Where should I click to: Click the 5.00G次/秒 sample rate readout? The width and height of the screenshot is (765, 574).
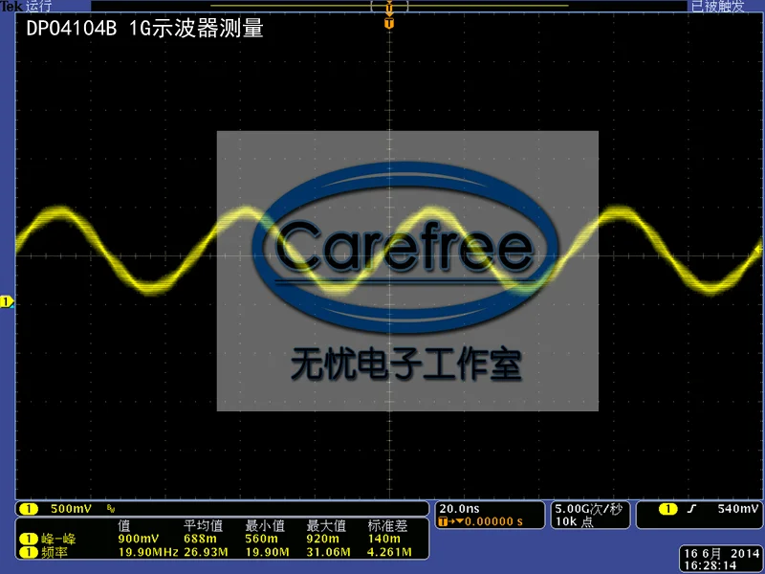tap(588, 509)
